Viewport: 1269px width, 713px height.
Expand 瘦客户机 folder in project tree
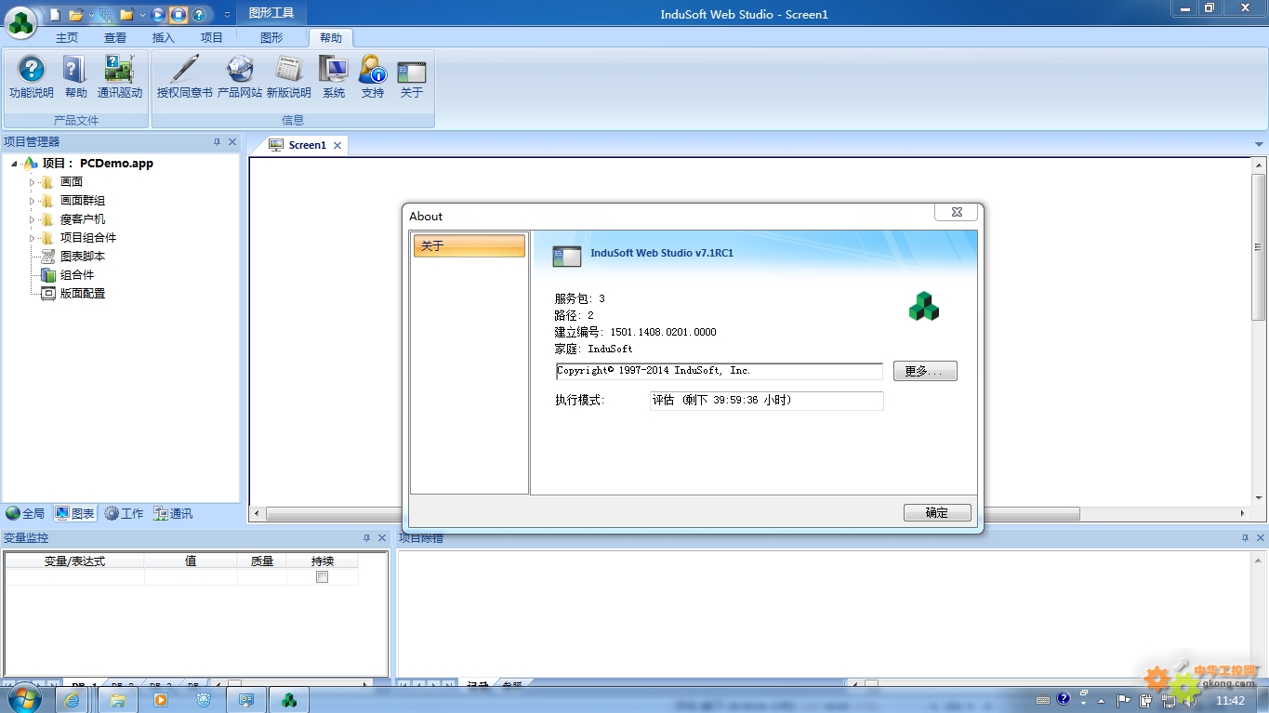[x=33, y=219]
